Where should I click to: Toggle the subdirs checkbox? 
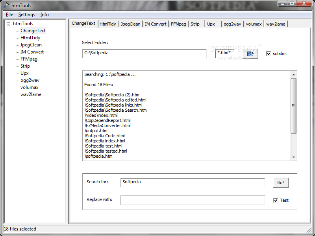pos(269,53)
